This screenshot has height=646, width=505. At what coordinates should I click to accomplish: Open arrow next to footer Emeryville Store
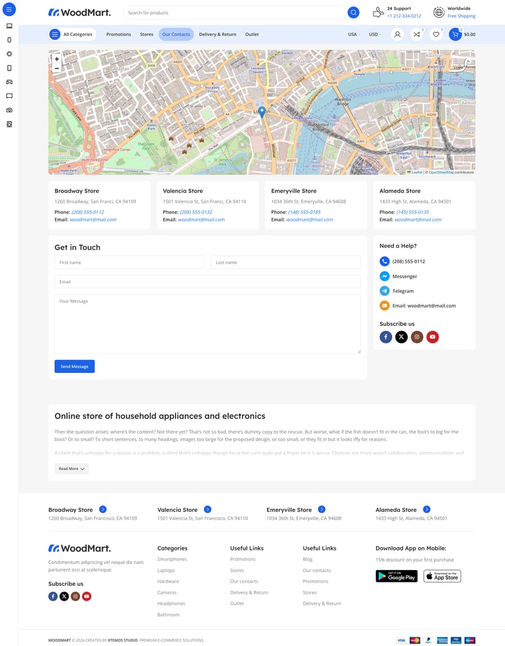322,509
